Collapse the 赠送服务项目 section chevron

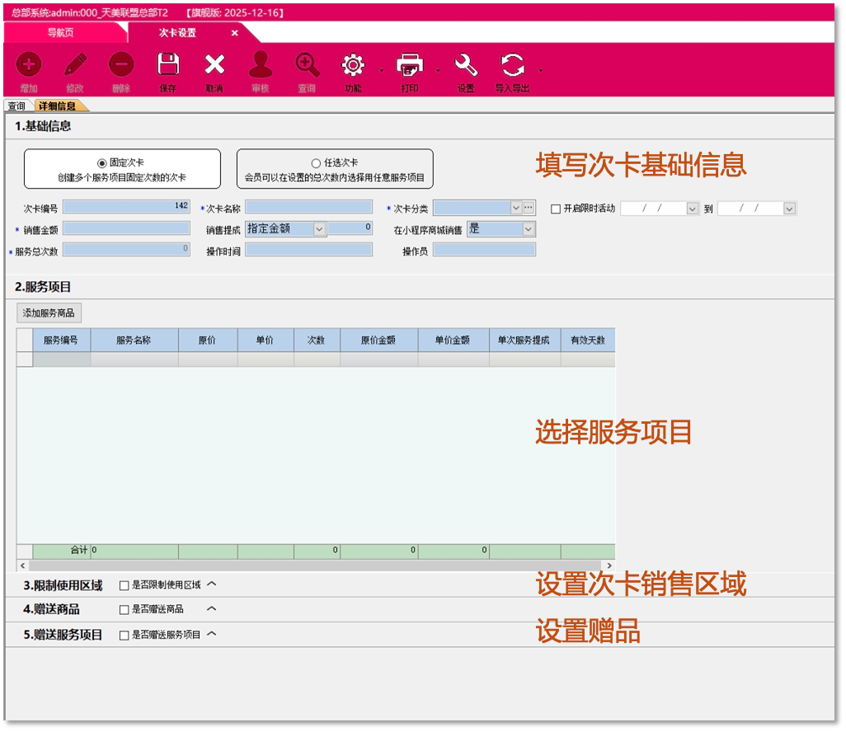pyautogui.click(x=211, y=634)
